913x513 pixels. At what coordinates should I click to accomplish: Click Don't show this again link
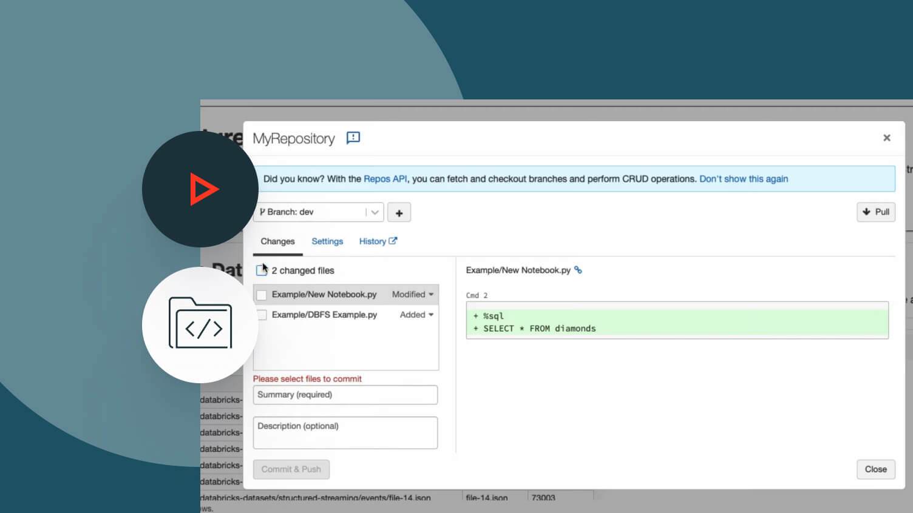[x=744, y=179]
